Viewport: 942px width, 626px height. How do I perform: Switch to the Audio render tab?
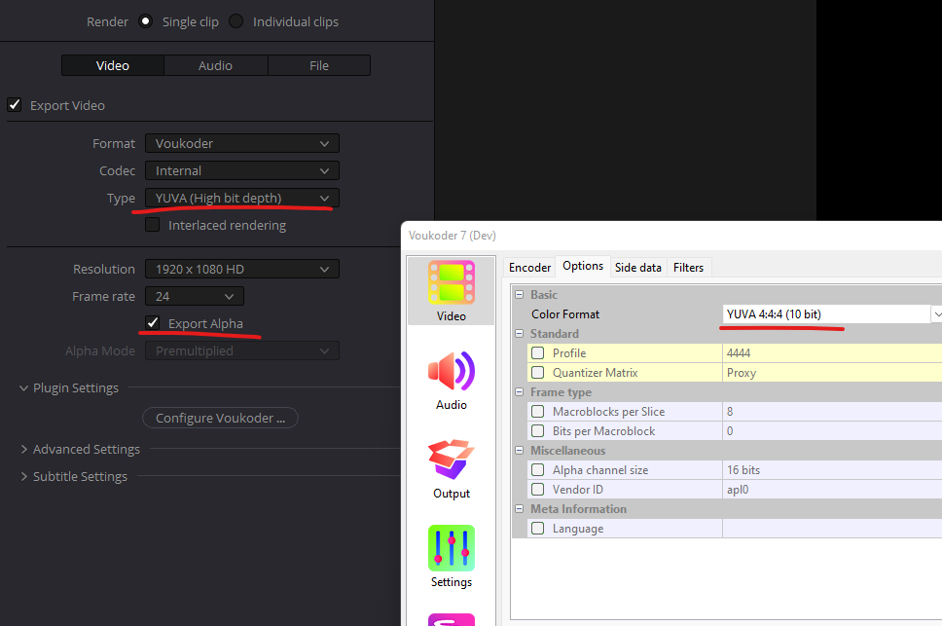pos(215,65)
